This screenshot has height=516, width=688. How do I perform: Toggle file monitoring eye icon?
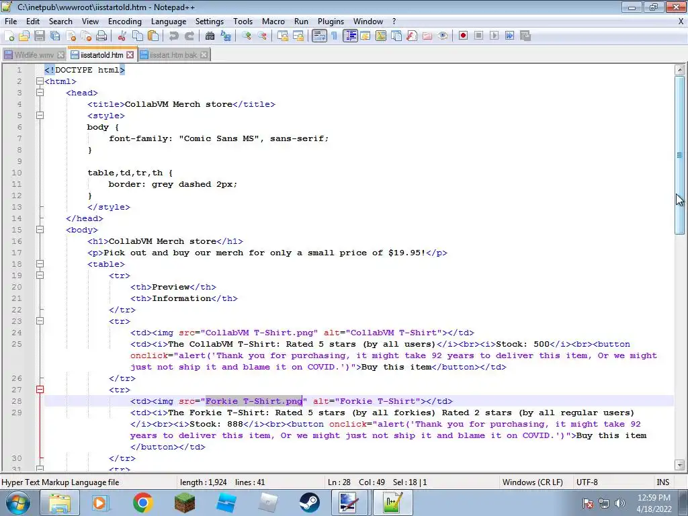coord(443,36)
